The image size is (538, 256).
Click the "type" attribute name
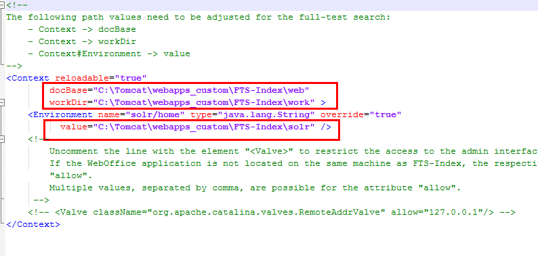point(201,114)
